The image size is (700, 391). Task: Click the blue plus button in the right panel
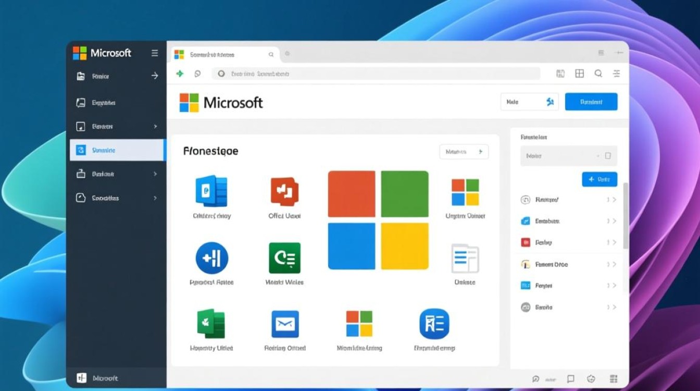point(599,179)
